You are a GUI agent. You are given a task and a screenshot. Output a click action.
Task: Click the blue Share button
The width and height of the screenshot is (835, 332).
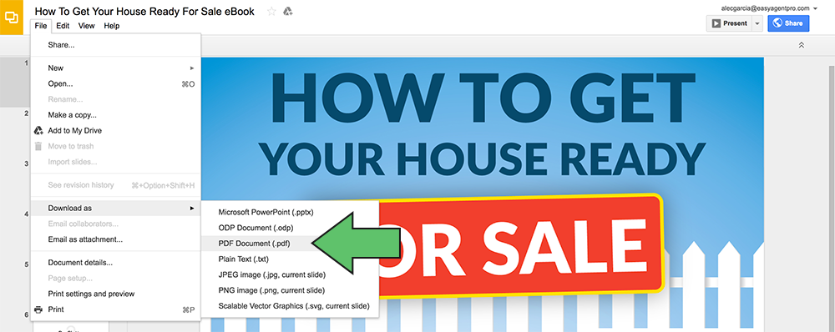pos(788,23)
